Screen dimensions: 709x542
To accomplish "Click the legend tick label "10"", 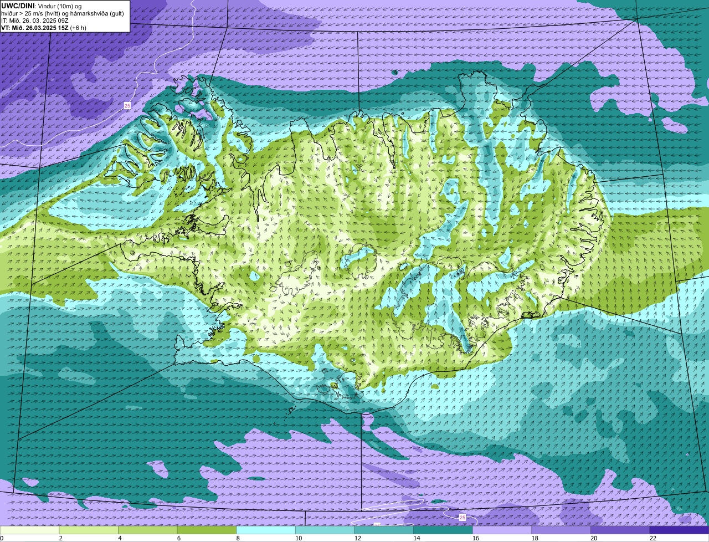I will [299, 538].
